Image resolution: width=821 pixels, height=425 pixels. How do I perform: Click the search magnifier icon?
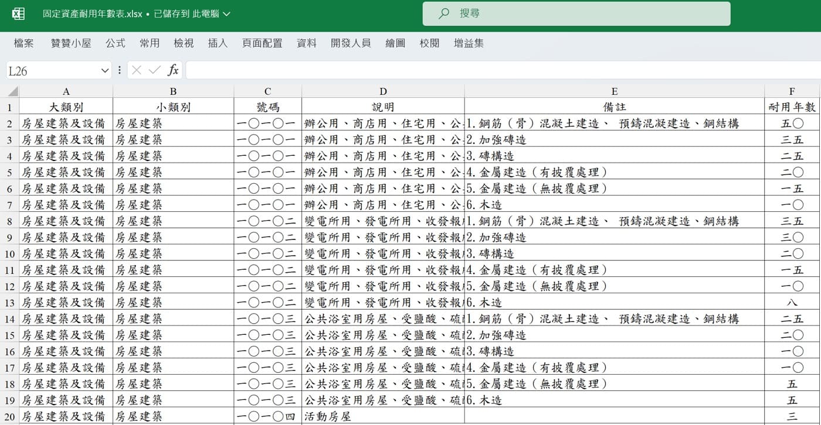pyautogui.click(x=444, y=13)
